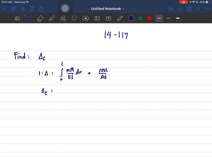Screen dimensions: 212x159
Task: Go back with the back arrow
Action: [4, 9]
